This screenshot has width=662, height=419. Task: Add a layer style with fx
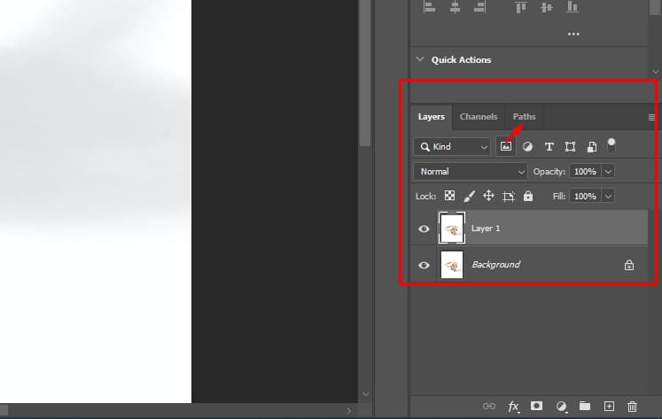[x=513, y=407]
